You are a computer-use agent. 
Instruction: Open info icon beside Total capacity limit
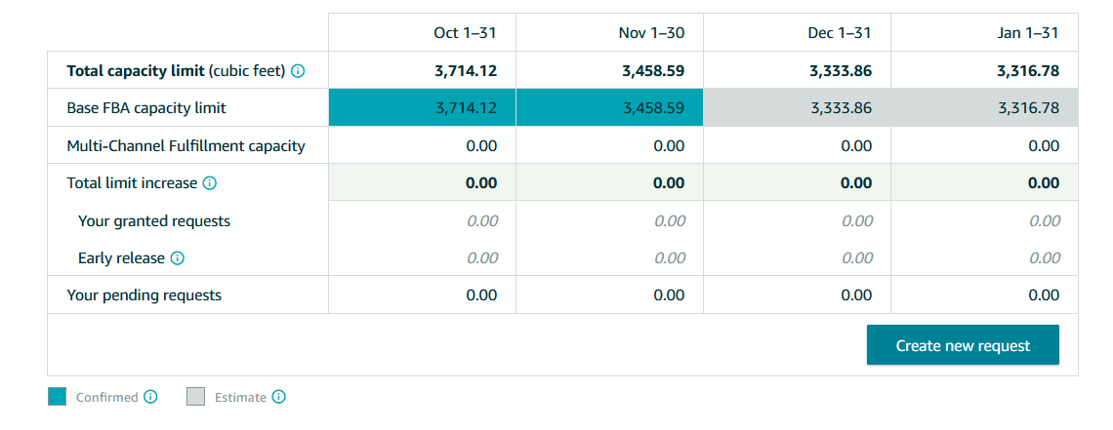(298, 71)
